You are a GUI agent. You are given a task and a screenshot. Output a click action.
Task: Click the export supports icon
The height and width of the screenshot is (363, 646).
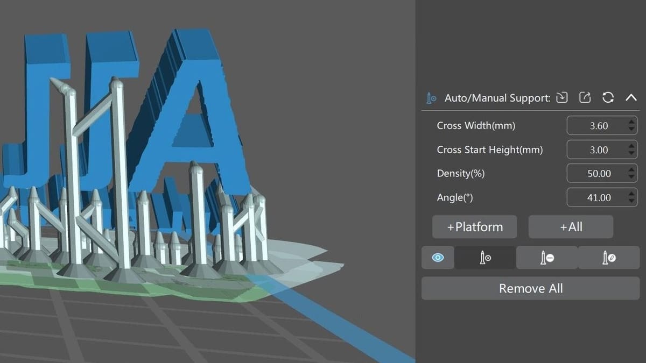[x=585, y=97]
